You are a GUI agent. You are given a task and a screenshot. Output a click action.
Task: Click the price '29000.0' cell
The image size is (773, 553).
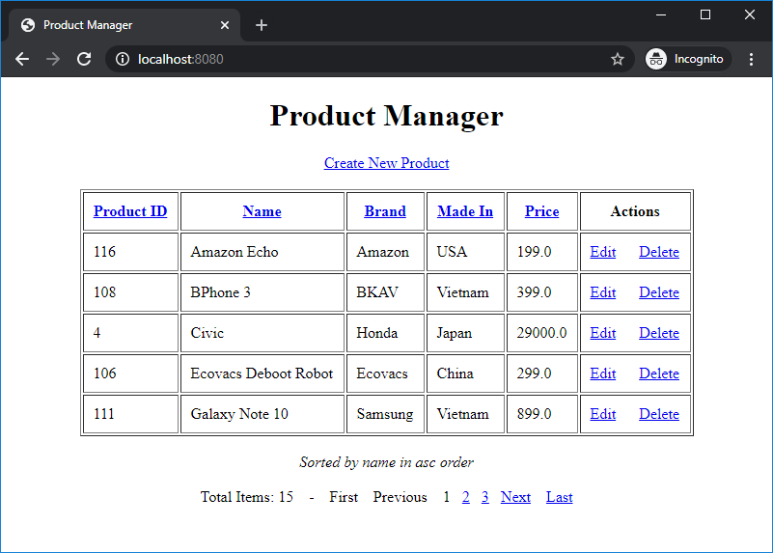pos(542,333)
